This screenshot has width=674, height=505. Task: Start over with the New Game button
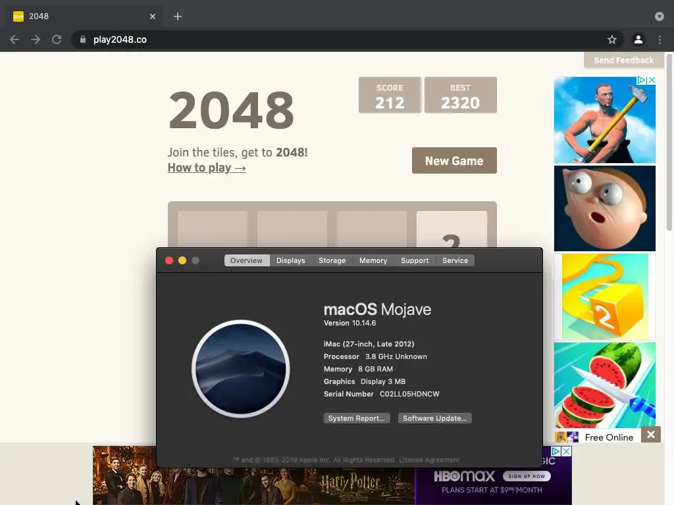454,160
